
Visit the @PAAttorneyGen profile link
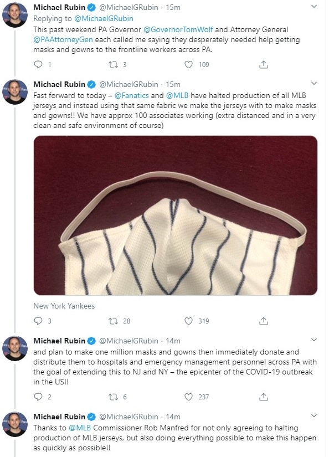click(x=63, y=40)
